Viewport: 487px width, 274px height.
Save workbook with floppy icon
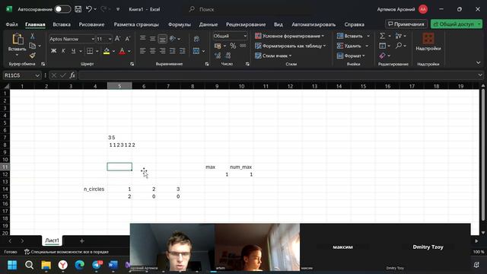tap(78, 9)
